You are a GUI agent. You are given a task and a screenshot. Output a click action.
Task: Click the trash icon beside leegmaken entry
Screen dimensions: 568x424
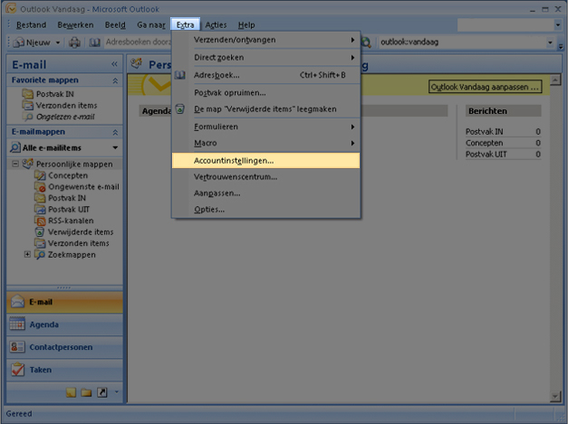pos(180,108)
